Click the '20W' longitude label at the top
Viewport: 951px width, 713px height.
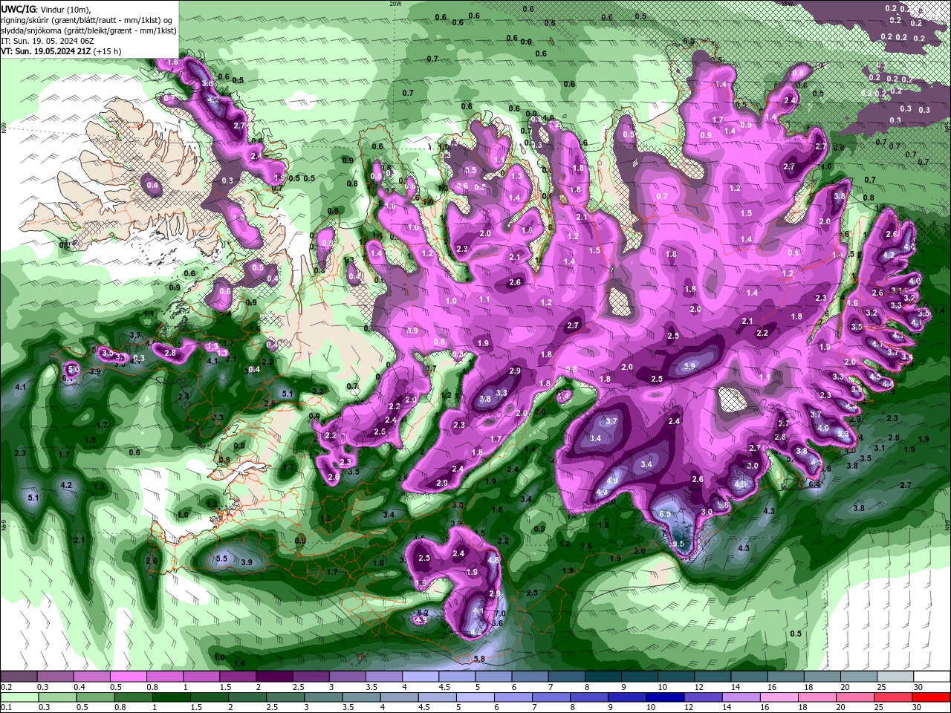pyautogui.click(x=395, y=4)
